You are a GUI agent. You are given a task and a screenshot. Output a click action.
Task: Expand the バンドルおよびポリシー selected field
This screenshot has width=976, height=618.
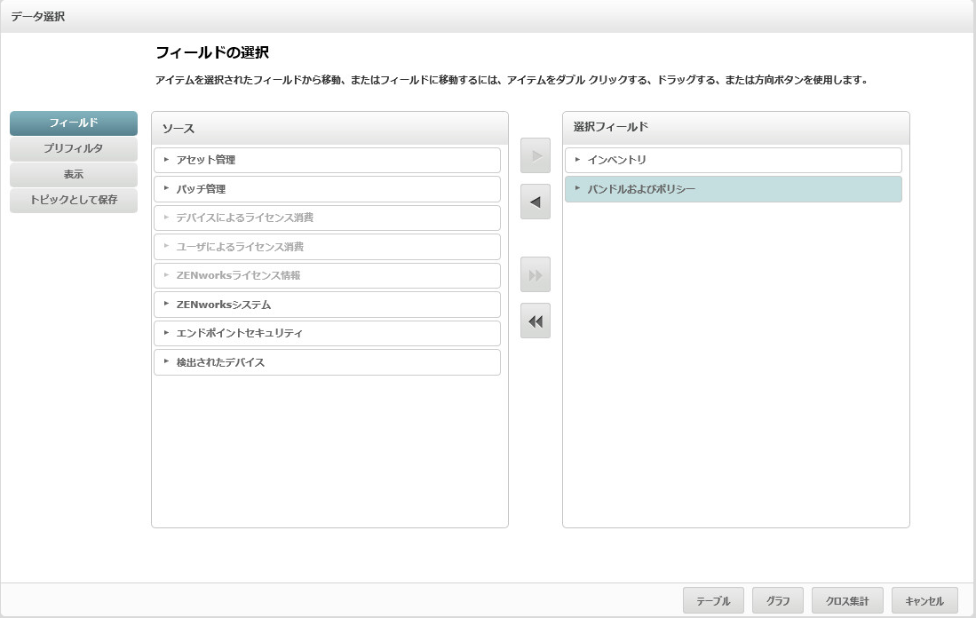pos(577,188)
